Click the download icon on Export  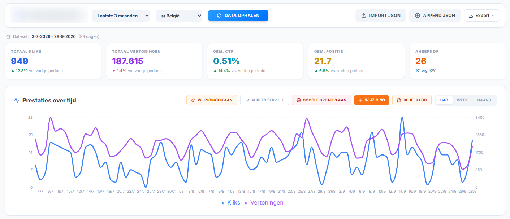pos(471,16)
